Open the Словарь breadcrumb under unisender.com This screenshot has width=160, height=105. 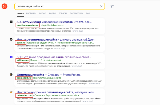(x=39, y=95)
